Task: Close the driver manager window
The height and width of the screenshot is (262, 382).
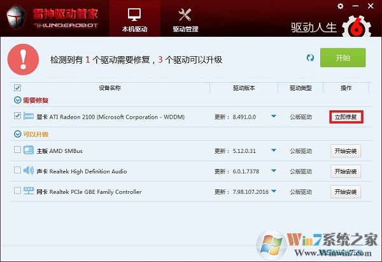Action: click(371, 6)
